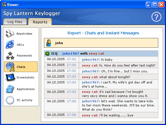Click the Internet Explorer URLs icon

click(10, 44)
